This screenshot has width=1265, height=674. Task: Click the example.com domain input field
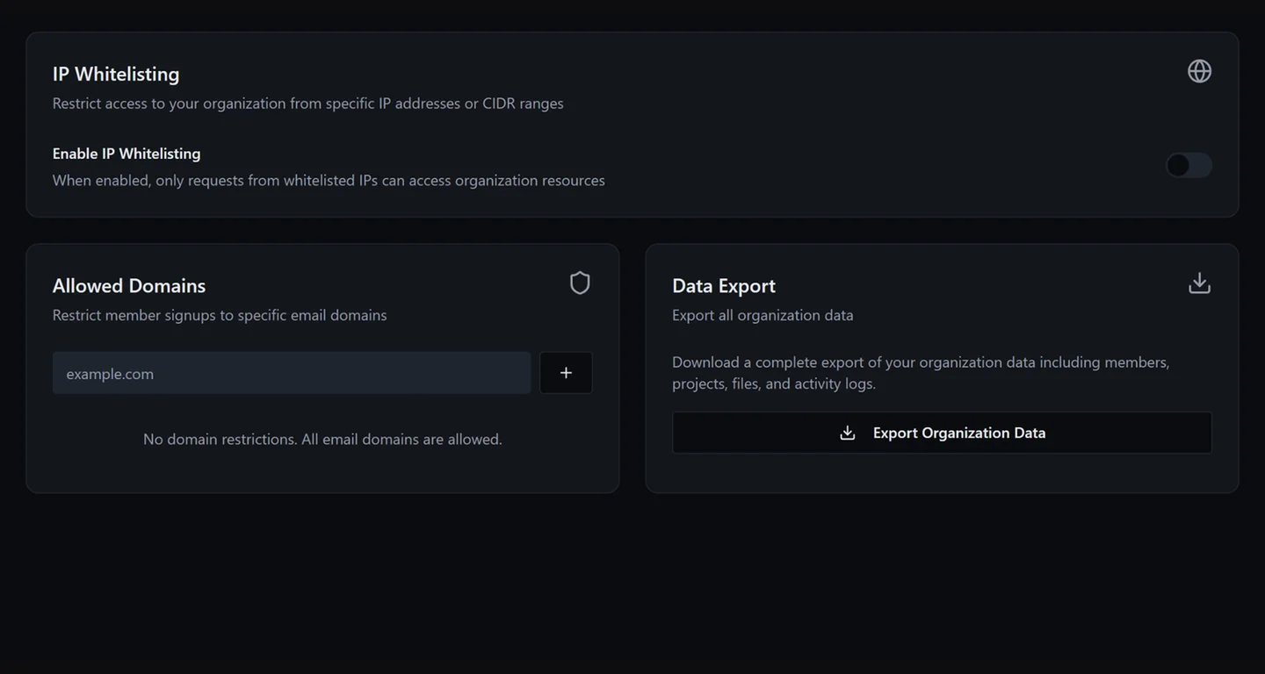[292, 372]
